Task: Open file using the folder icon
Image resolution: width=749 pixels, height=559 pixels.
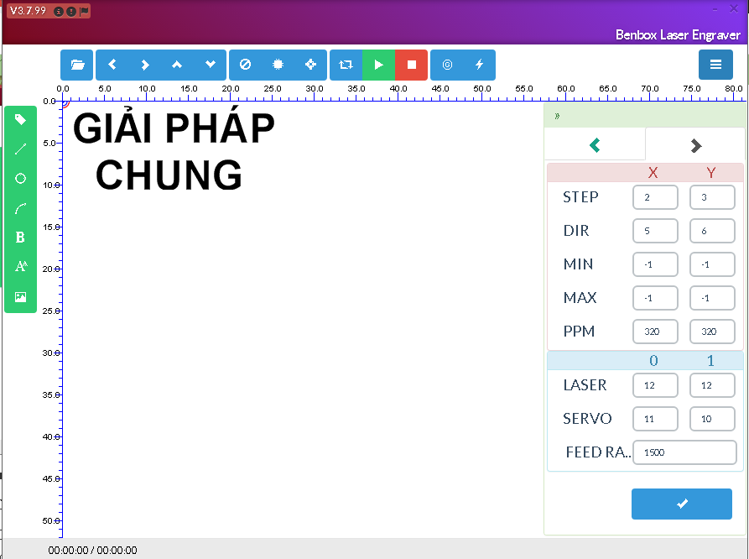Action: pyautogui.click(x=77, y=65)
